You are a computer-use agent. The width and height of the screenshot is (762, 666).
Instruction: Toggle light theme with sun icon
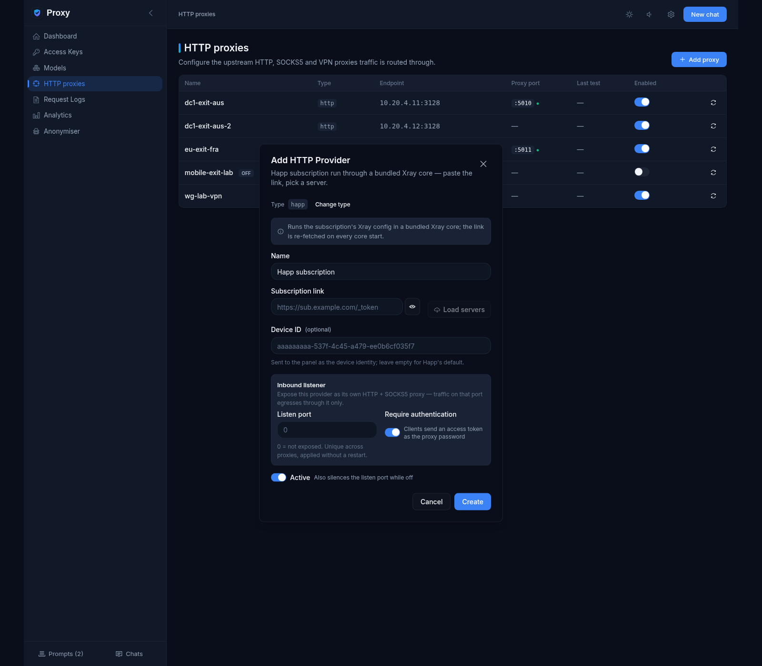coord(629,14)
